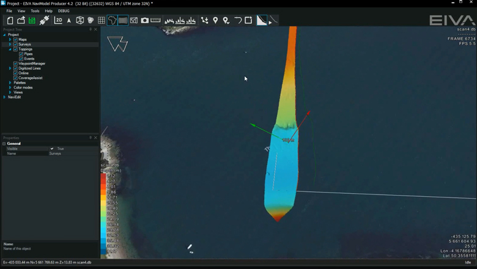Toggle the grid display icon
Viewport: 477px width, 269px height.
click(x=102, y=20)
